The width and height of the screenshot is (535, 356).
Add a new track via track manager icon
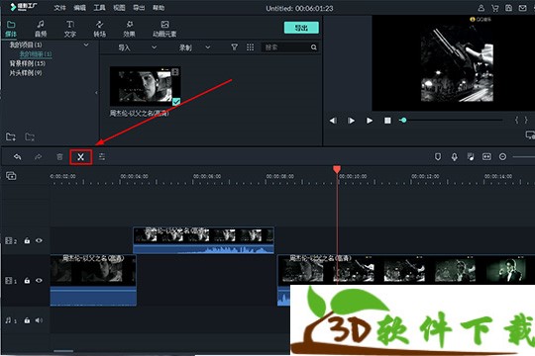coord(11,176)
